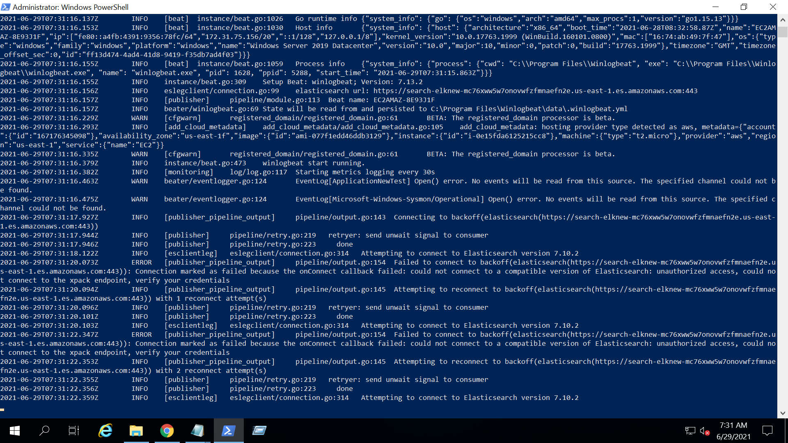This screenshot has height=443, width=788.
Task: Click the vertical scrollbar thumb
Action: pyautogui.click(x=782, y=32)
